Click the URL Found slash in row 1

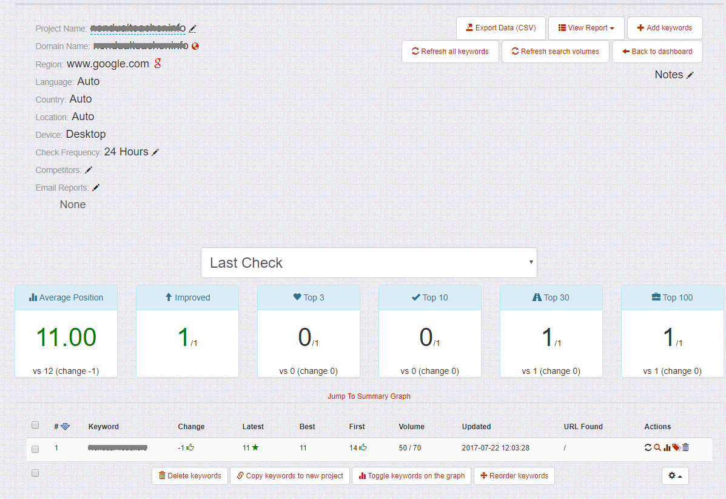pyautogui.click(x=565, y=448)
